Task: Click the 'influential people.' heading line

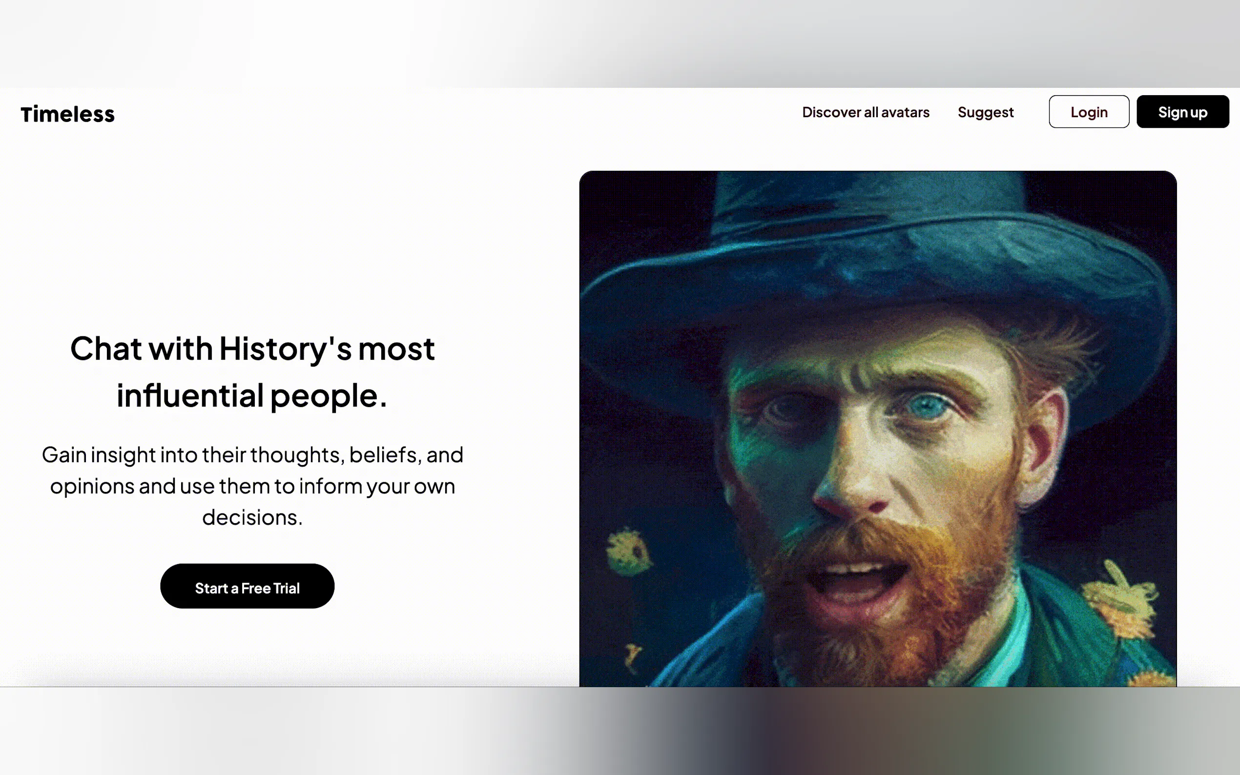Action: [x=251, y=396]
